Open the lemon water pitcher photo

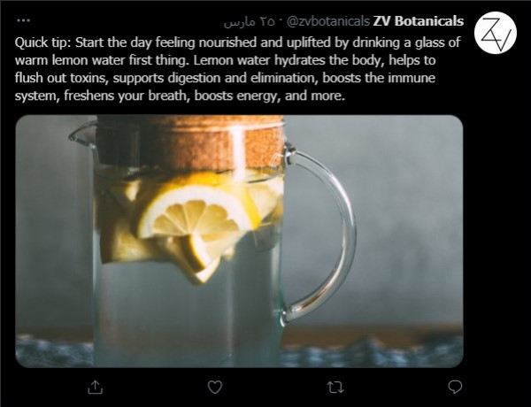tap(239, 241)
